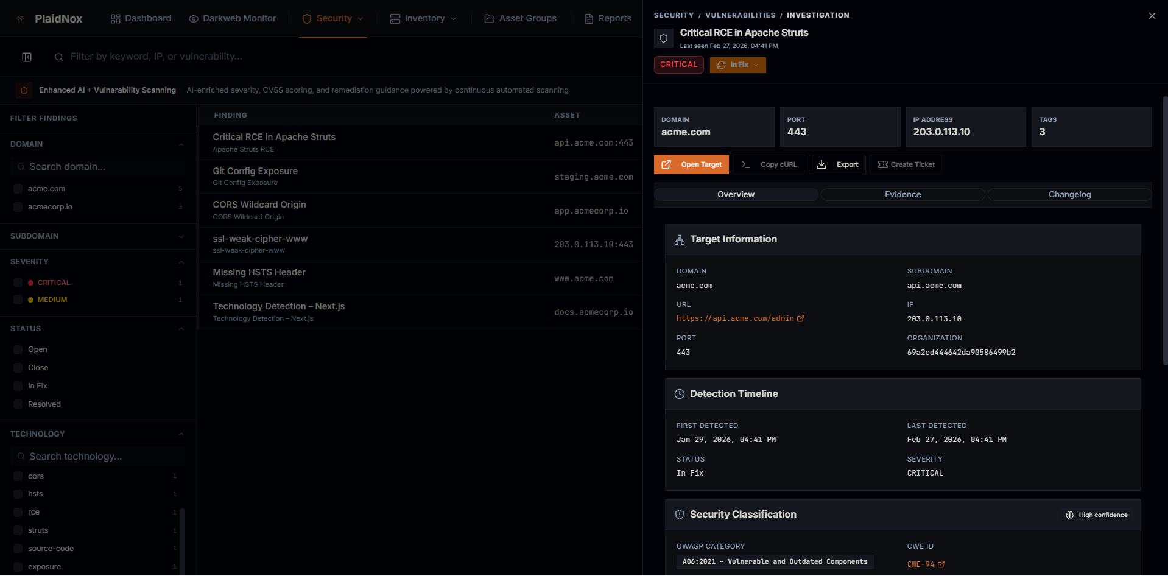Enable the CRITICAL severity filter
This screenshot has height=576, width=1168.
pyautogui.click(x=18, y=283)
